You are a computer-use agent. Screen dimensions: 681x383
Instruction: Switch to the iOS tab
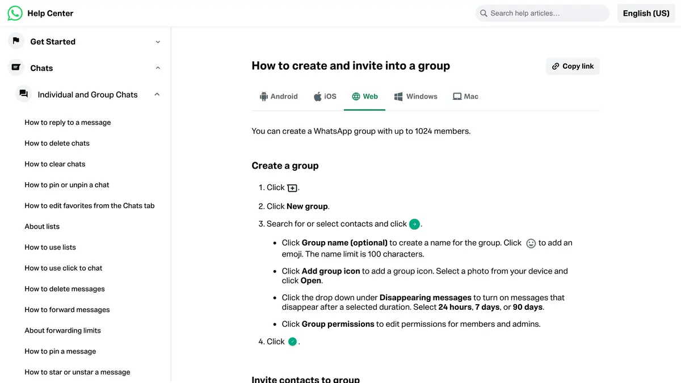coord(325,96)
